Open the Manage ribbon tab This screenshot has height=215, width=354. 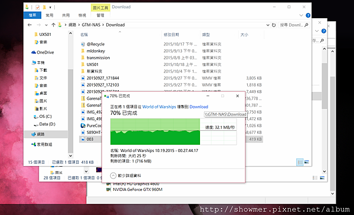tap(100, 15)
